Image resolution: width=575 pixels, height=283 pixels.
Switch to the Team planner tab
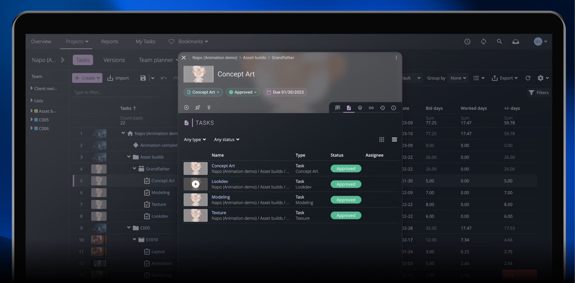156,60
